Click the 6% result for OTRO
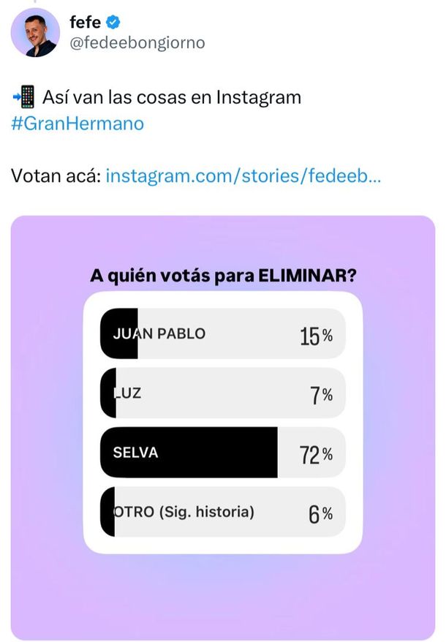 [x=320, y=514]
